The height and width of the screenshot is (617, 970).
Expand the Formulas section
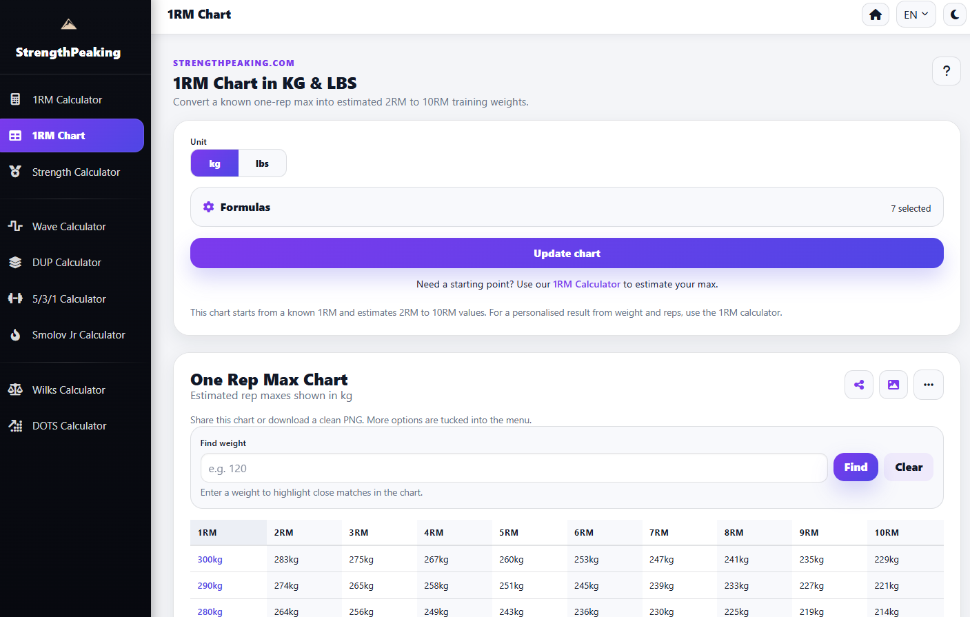pyautogui.click(x=567, y=207)
